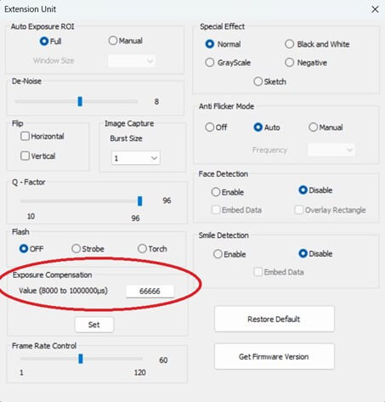Click the Set button
The image size is (385, 402).
click(94, 325)
